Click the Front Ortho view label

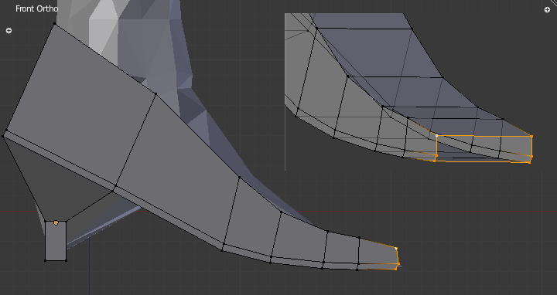(36, 8)
